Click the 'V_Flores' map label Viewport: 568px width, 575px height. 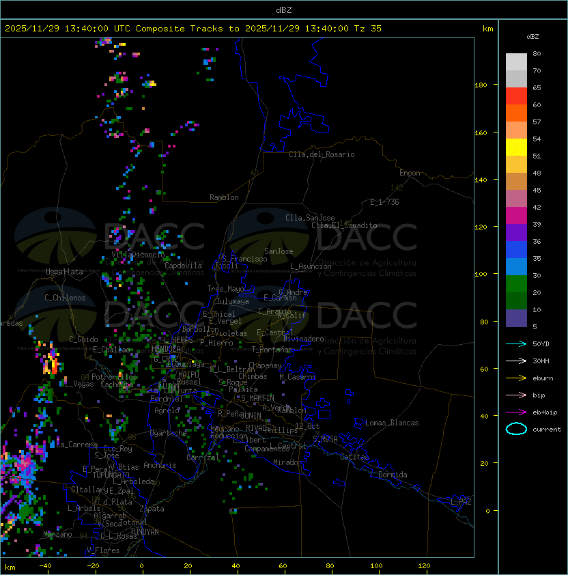(x=103, y=550)
